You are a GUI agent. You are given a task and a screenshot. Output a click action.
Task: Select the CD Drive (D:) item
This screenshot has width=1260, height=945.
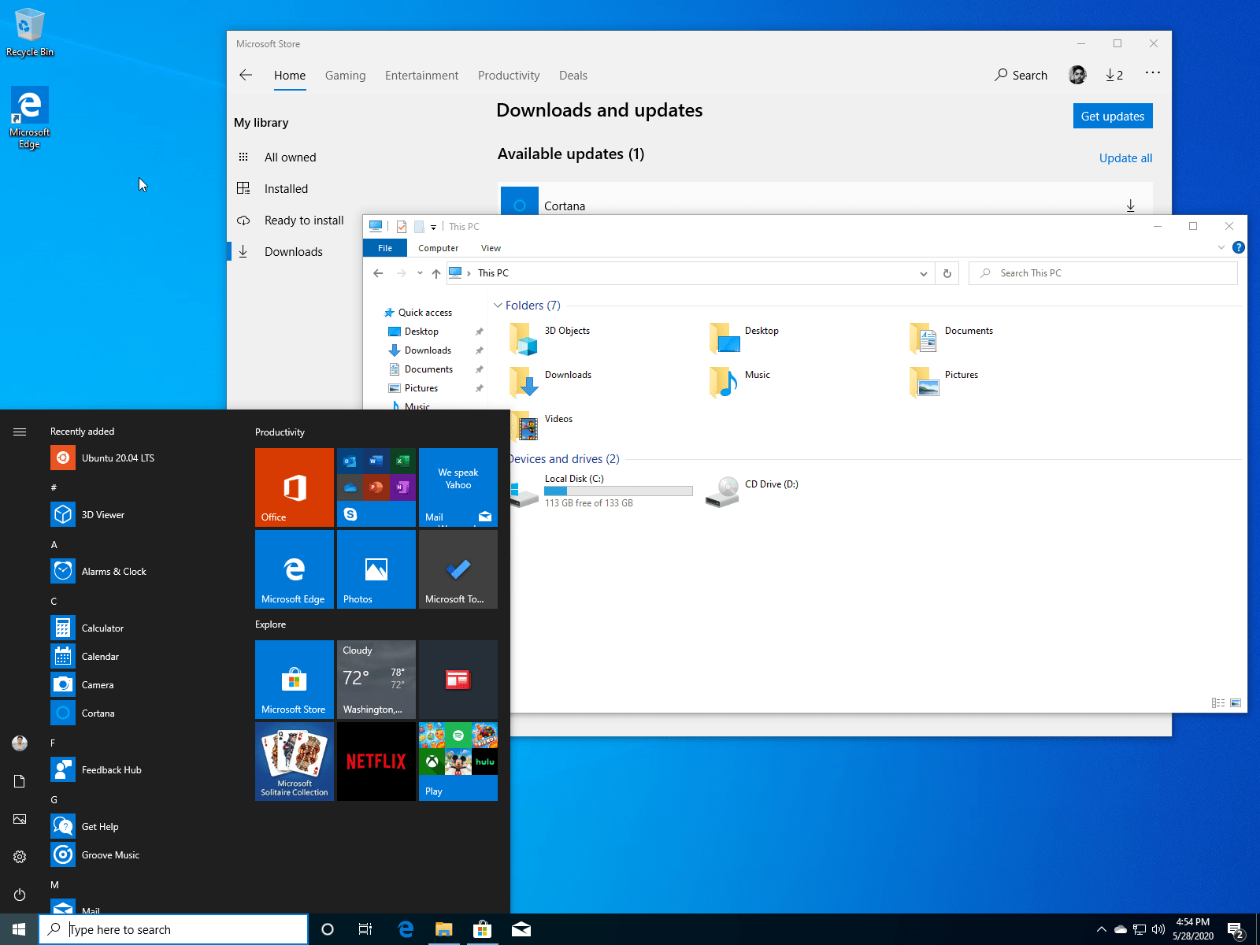(753, 490)
